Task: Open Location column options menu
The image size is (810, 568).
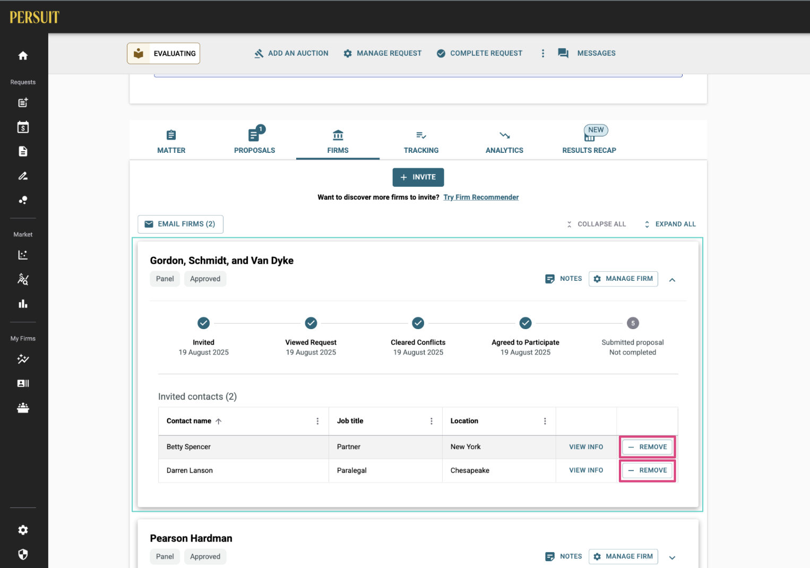Action: [x=545, y=421]
